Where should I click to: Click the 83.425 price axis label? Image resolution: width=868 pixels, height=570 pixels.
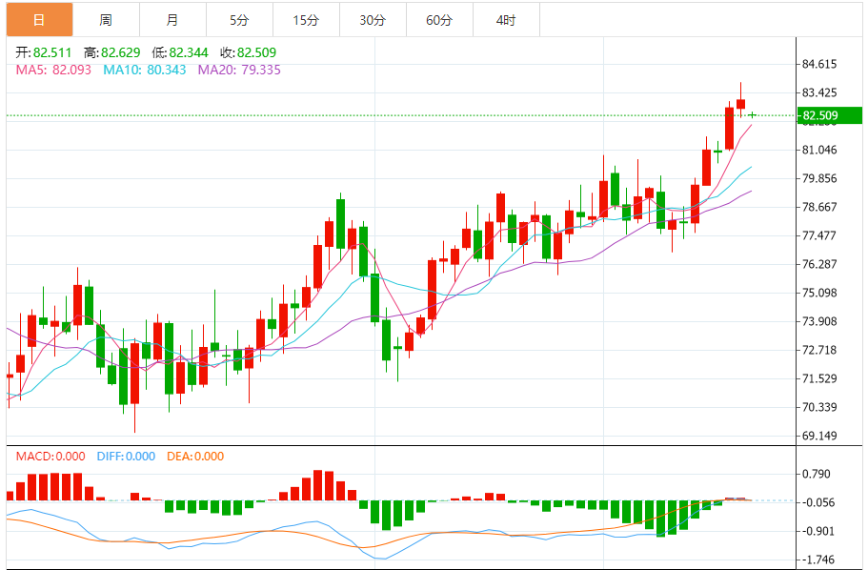[819, 92]
